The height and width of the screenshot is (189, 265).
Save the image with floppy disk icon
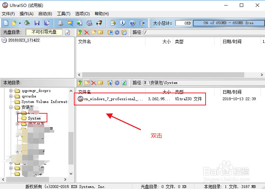tap(37, 23)
